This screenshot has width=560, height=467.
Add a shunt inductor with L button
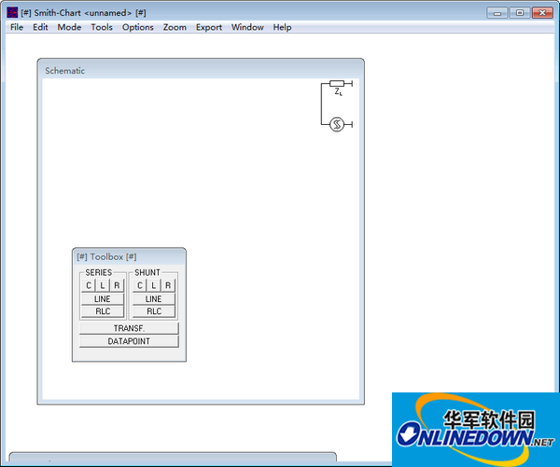(x=154, y=285)
